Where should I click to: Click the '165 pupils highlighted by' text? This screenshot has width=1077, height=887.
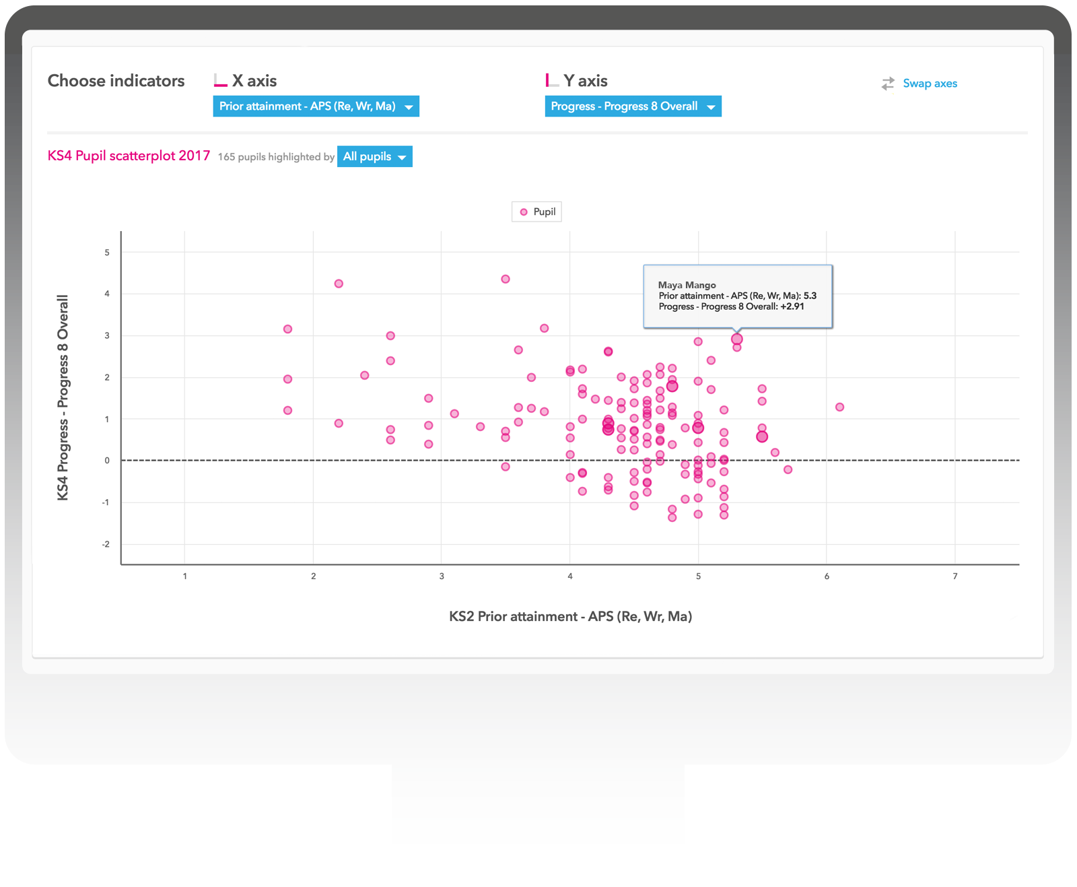(276, 157)
